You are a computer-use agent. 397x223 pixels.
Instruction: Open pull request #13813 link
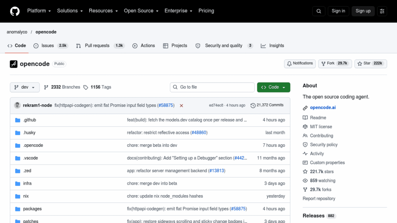pos(217,171)
